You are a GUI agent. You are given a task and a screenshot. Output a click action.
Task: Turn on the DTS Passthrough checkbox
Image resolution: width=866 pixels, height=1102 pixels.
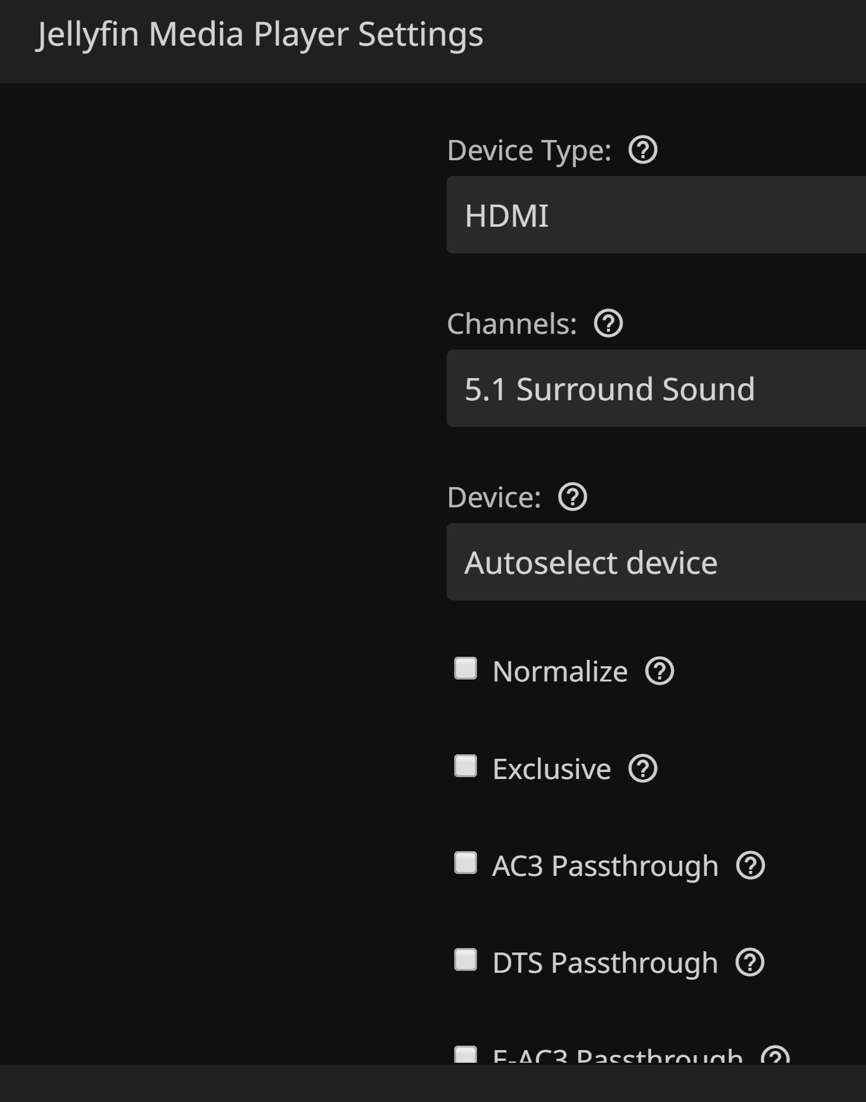(x=466, y=959)
